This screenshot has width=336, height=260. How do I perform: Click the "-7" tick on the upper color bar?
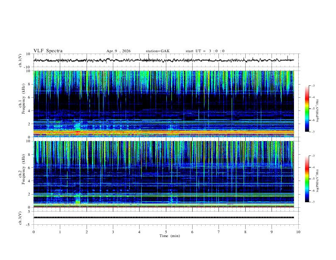point(313,132)
